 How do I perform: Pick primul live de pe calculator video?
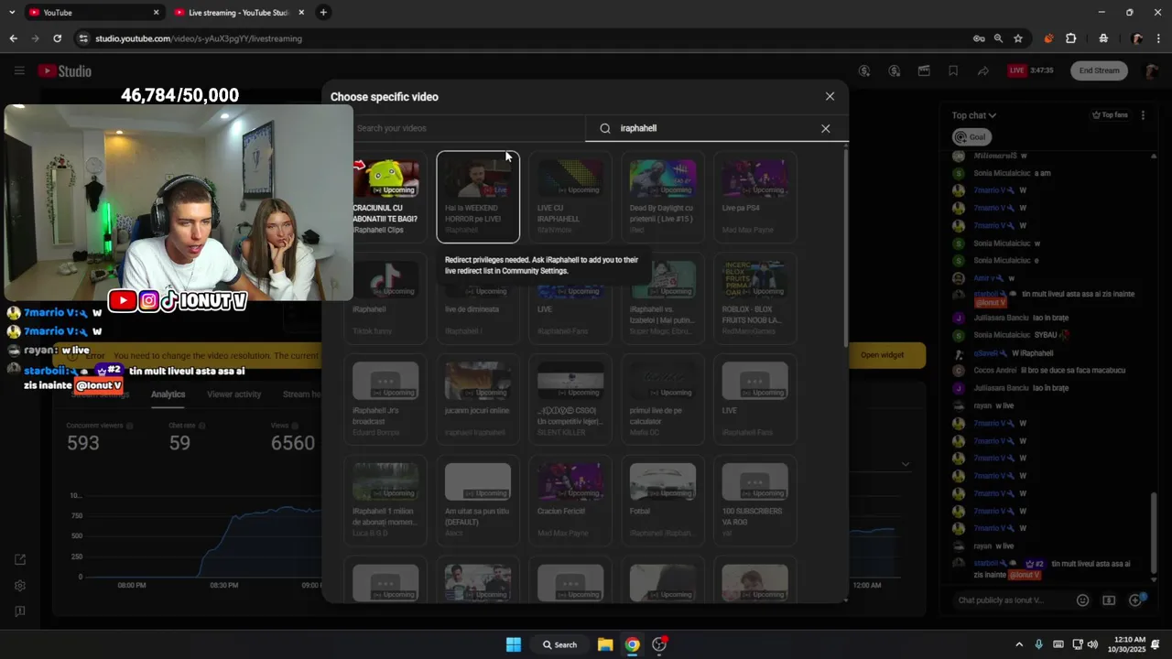(x=663, y=399)
